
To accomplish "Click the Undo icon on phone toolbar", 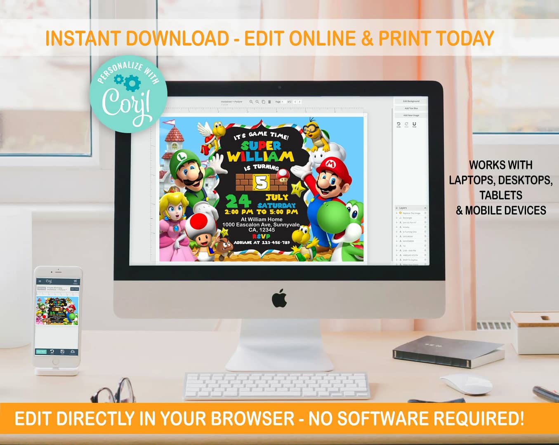I will [52, 351].
